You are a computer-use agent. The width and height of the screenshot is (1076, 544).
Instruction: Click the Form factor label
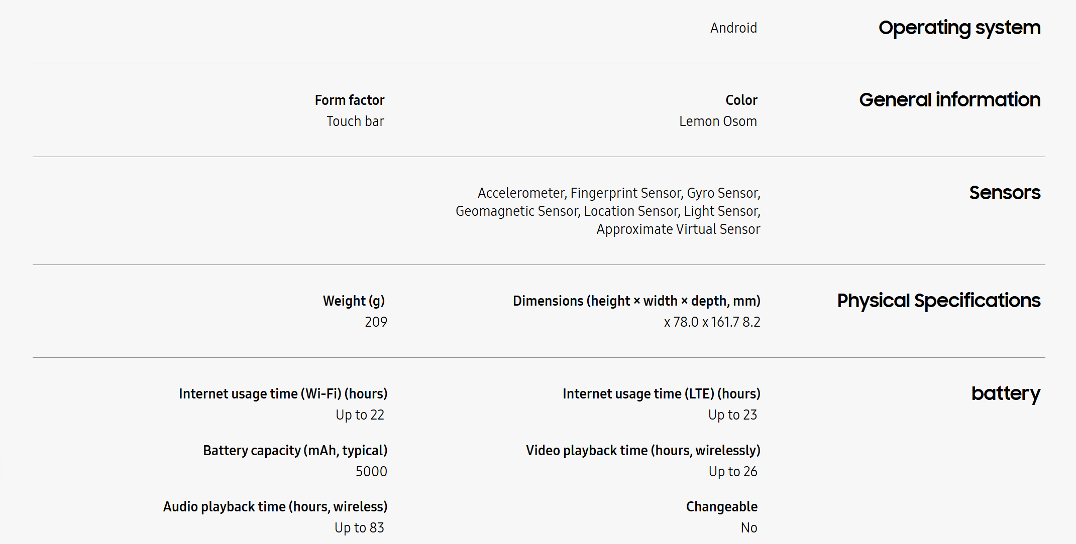(350, 100)
